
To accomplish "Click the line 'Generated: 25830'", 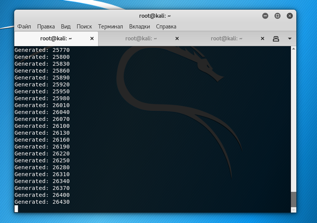I will [x=42, y=64].
